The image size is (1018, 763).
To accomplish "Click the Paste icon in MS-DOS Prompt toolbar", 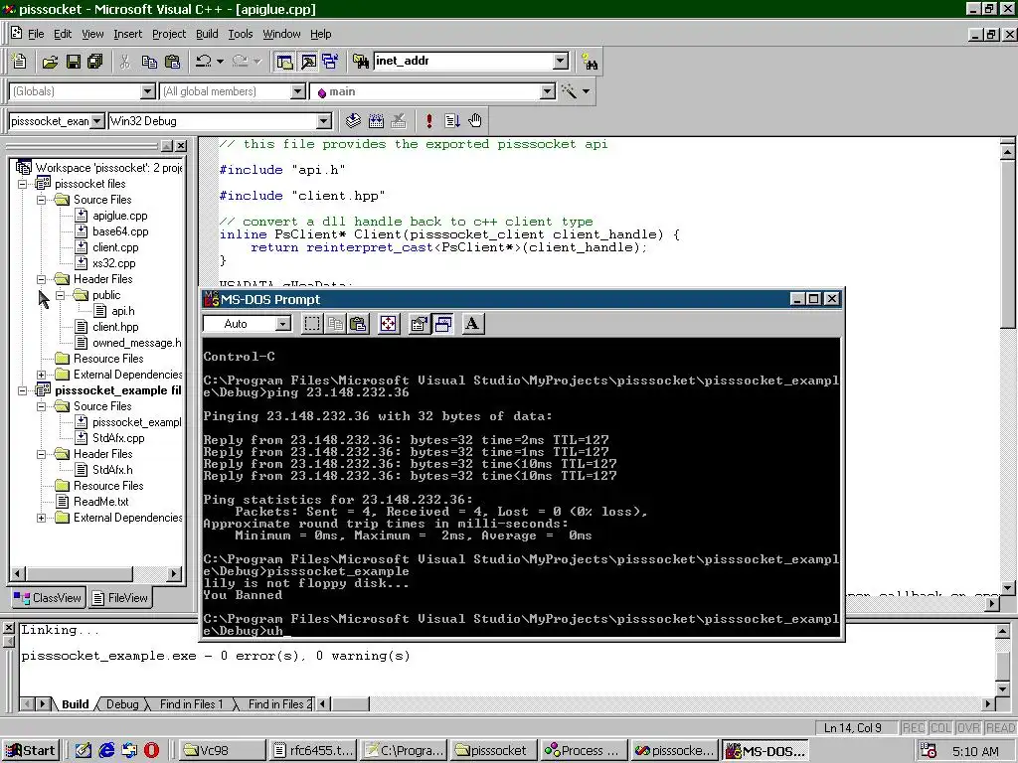I will tap(358, 324).
